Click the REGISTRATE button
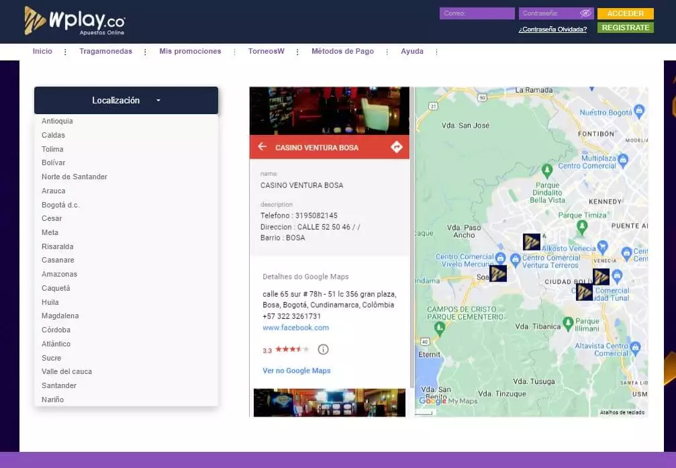 pyautogui.click(x=625, y=28)
